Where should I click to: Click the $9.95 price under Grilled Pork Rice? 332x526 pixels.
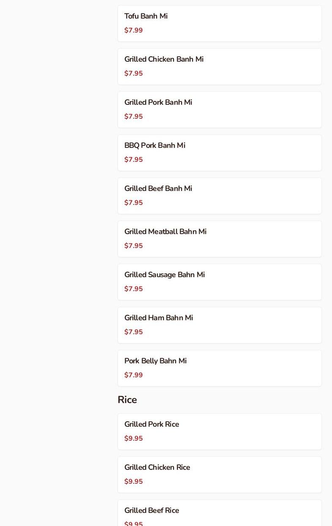point(134,439)
